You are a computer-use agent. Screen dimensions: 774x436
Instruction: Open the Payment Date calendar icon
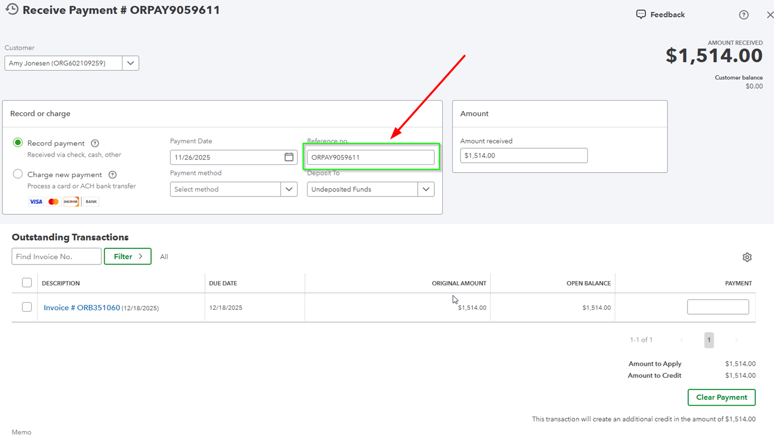289,157
